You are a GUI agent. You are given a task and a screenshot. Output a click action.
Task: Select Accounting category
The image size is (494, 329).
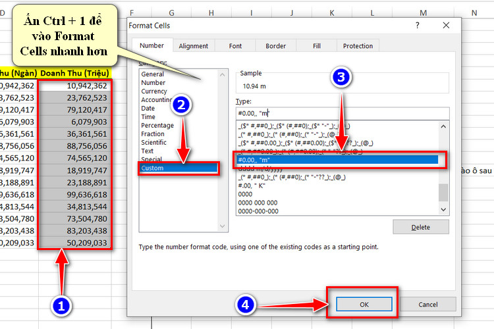156,99
